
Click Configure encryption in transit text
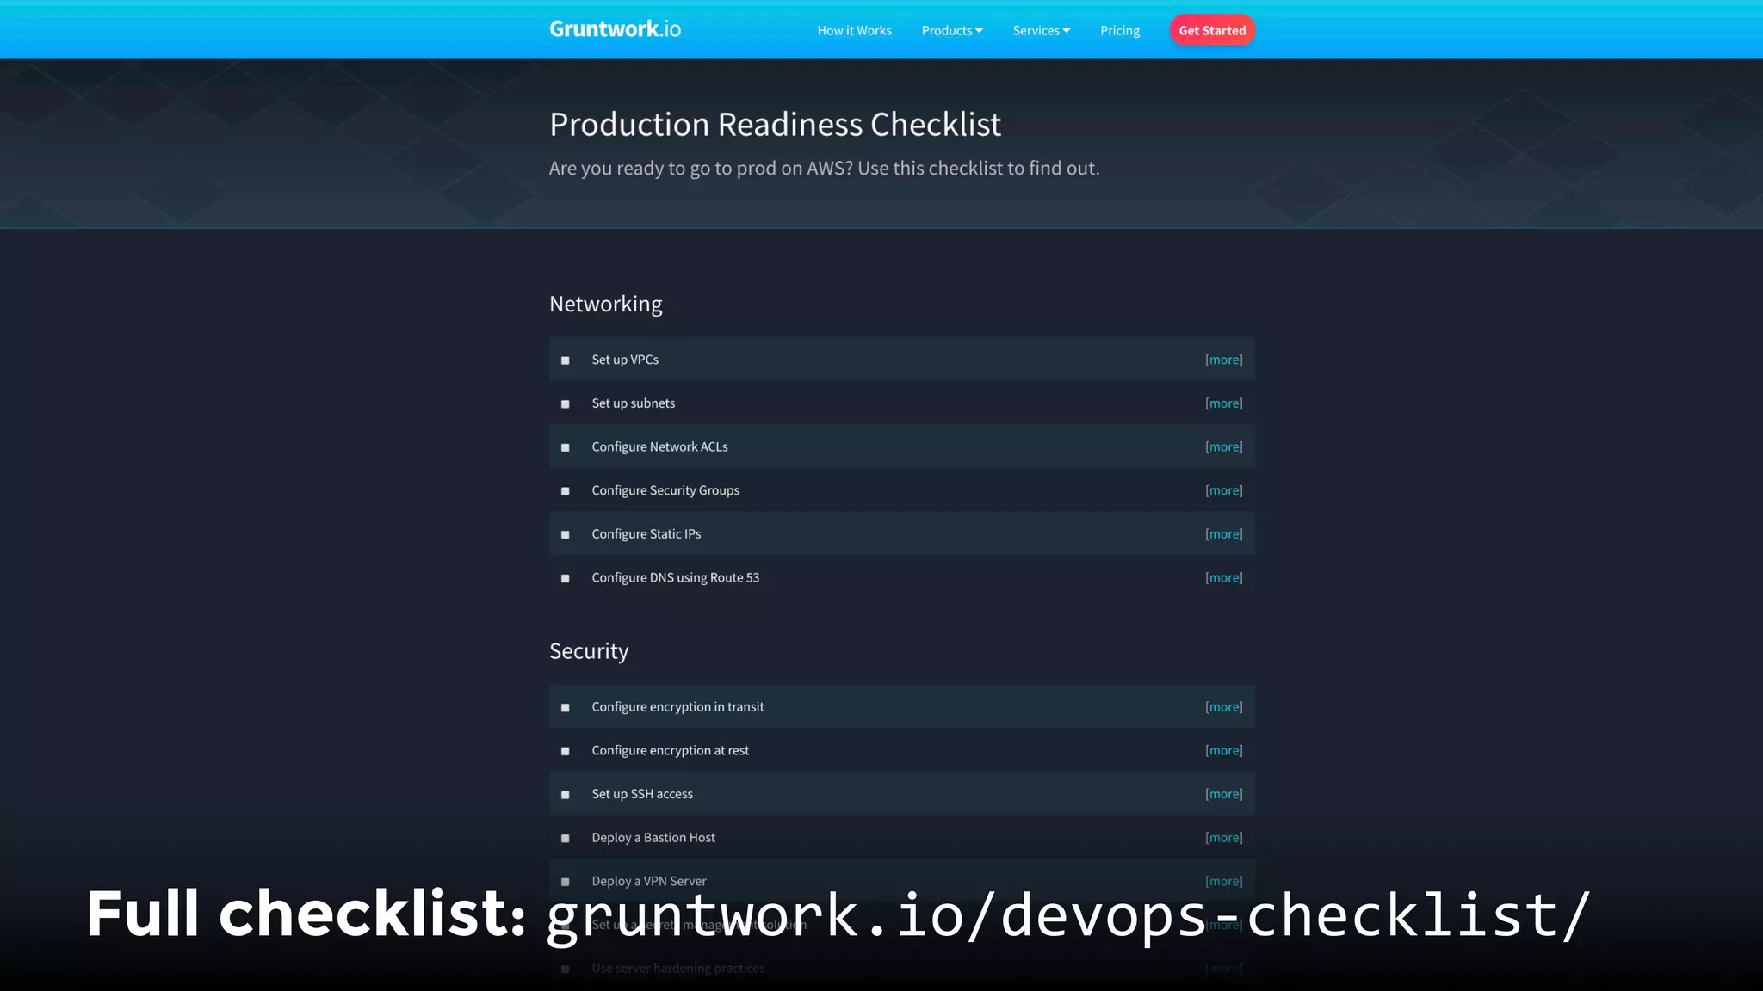pyautogui.click(x=677, y=706)
